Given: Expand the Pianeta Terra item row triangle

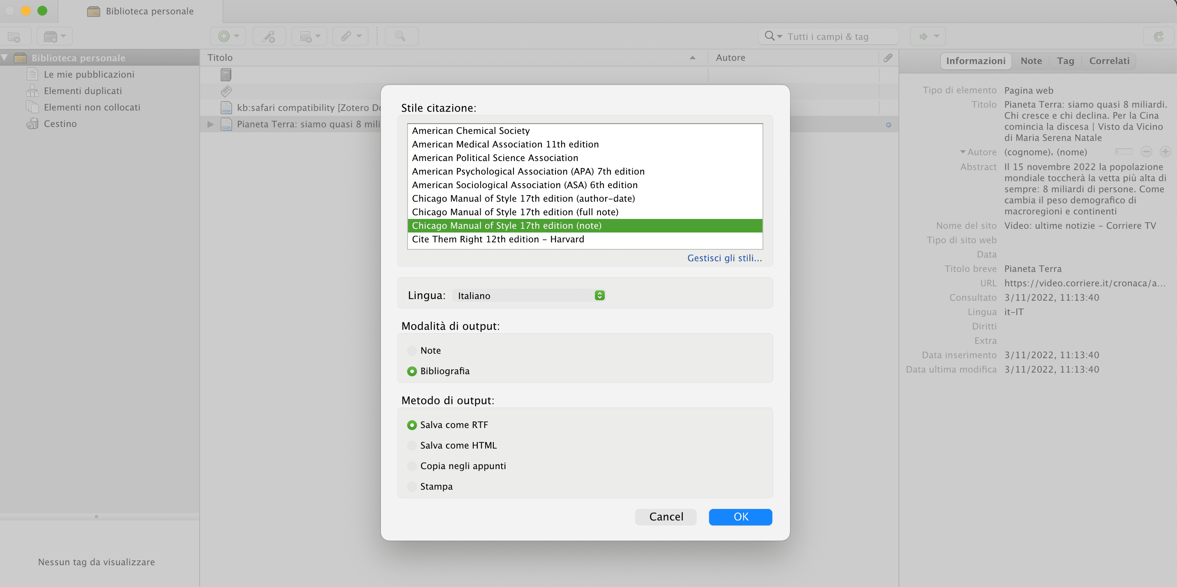Looking at the screenshot, I should [x=210, y=124].
